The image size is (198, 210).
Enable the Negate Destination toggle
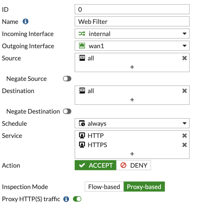pos(67,111)
